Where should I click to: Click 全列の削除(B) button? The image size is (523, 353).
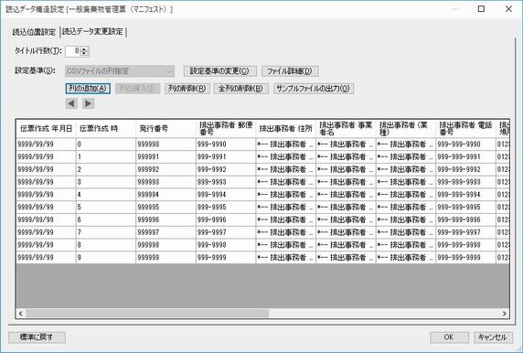240,89
